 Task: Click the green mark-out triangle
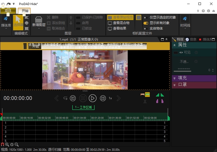click(162, 95)
